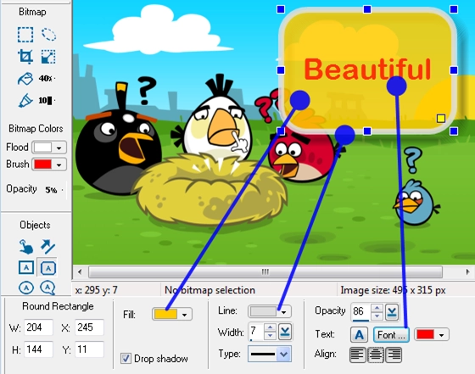This screenshot has height=374, width=475.
Task: Increase object Opacity with up spinner
Action: [x=377, y=309]
